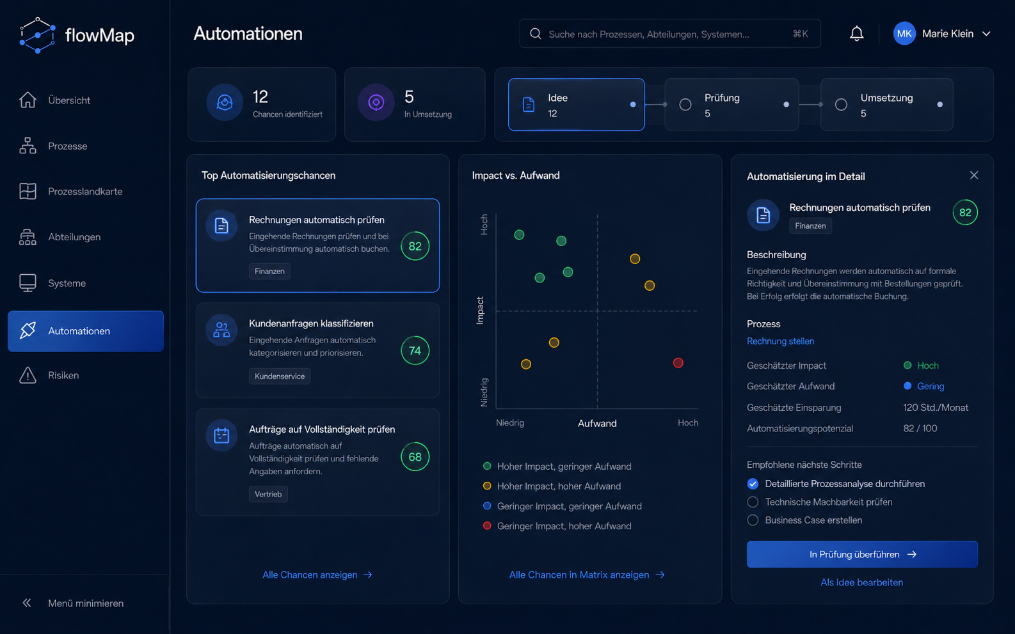This screenshot has height=634, width=1015.
Task: Click the document icon in Idee step
Action: click(529, 105)
